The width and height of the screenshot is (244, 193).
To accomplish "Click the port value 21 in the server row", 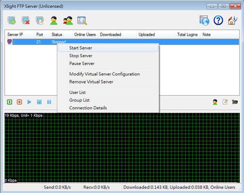I will [x=39, y=42].
